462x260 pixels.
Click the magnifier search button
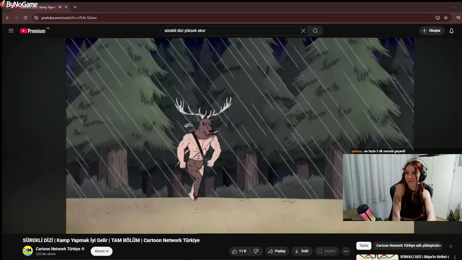315,31
